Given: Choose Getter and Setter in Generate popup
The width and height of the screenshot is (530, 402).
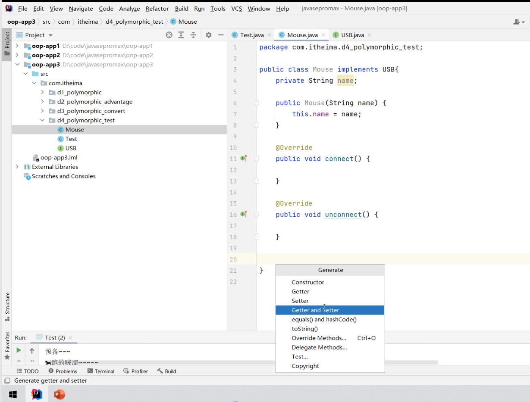Looking at the screenshot, I should (330, 310).
